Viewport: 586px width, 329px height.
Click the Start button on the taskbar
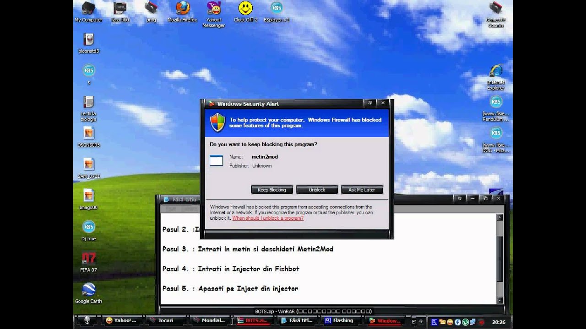[x=87, y=320]
